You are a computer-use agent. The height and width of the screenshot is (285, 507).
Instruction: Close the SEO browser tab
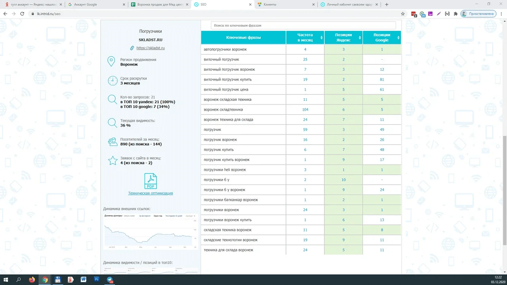point(250,5)
